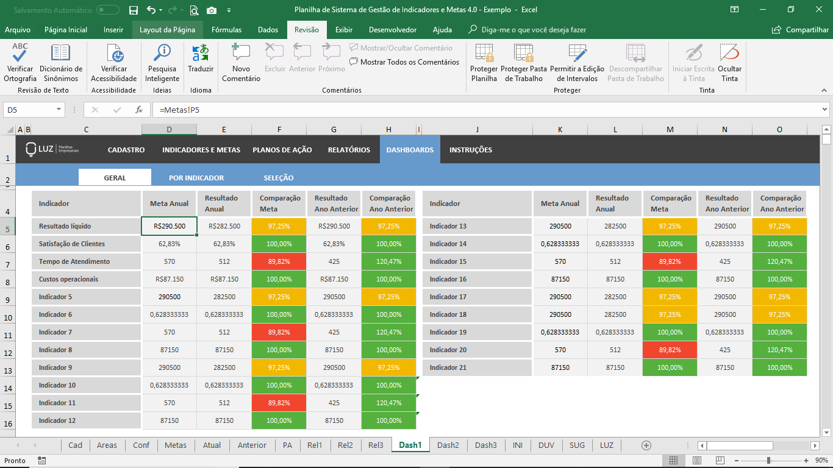Open the Name Box dropdown arrow

[59, 110]
